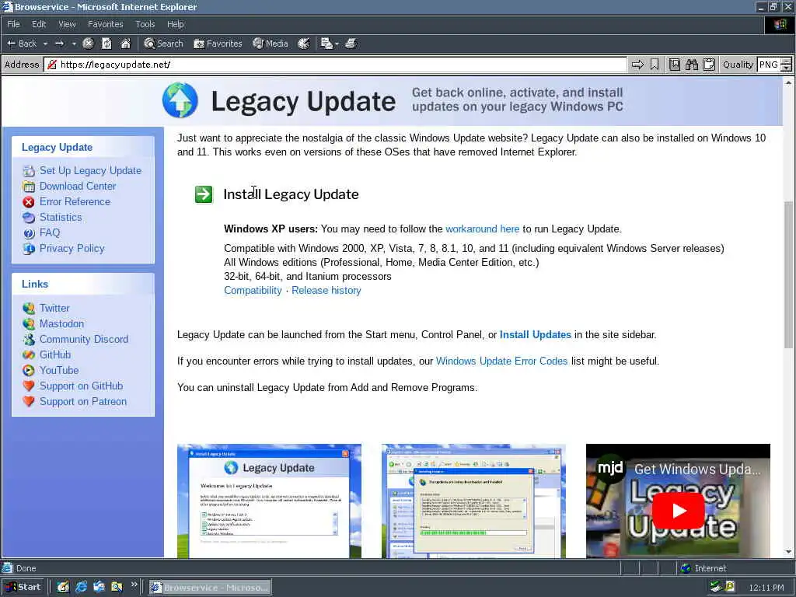Open the Search pane from the toolbar
Screen dimensions: 796x597
[163, 44]
